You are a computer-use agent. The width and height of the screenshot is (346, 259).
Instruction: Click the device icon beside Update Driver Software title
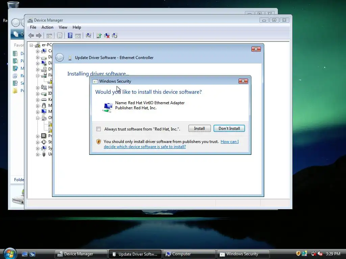point(70,58)
